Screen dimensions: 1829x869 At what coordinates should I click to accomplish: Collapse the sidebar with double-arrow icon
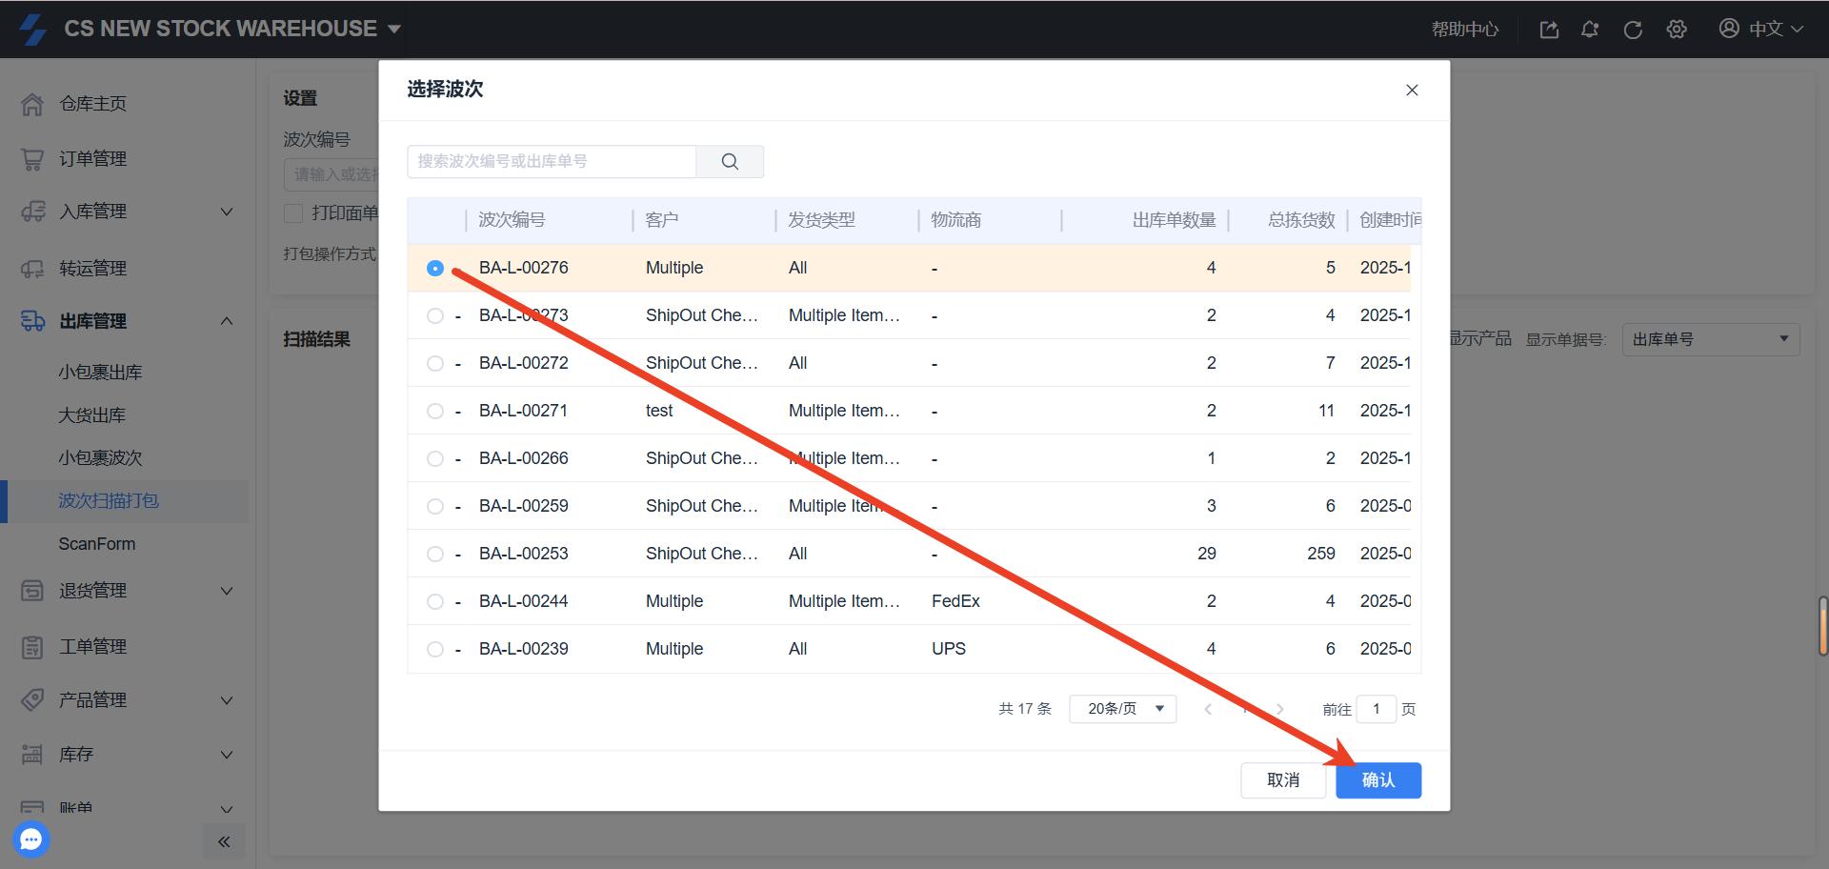pyautogui.click(x=224, y=841)
